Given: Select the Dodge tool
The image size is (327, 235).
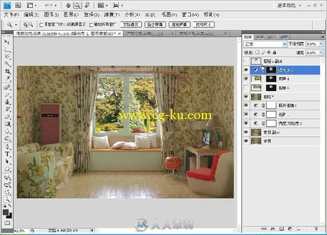Looking at the screenshot, I should click(7, 138).
